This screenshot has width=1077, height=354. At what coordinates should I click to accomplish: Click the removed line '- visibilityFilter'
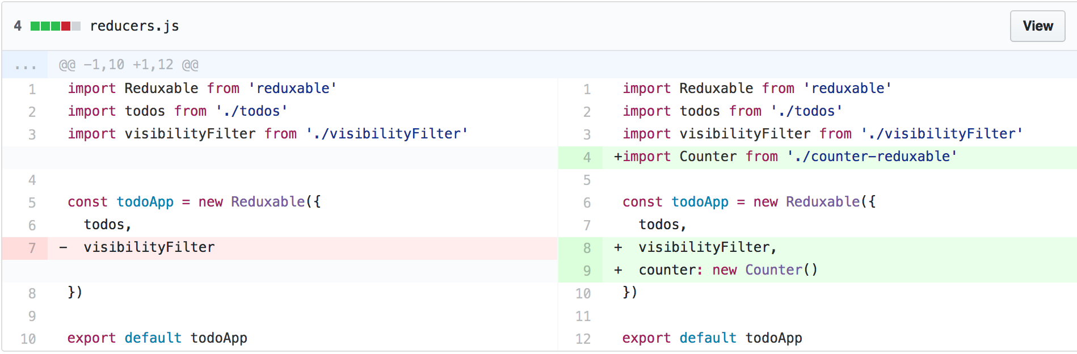302,248
